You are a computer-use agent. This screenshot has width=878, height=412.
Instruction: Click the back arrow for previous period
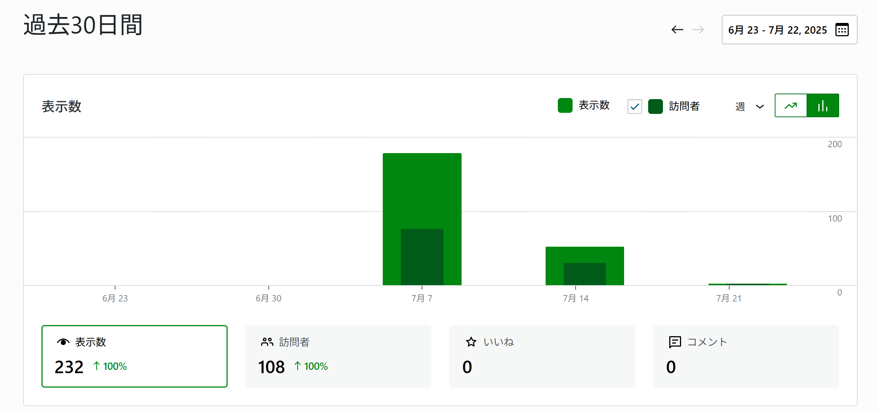click(x=677, y=30)
